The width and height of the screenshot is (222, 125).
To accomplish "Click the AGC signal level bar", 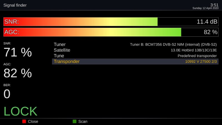I will pyautogui.click(x=92, y=32).
